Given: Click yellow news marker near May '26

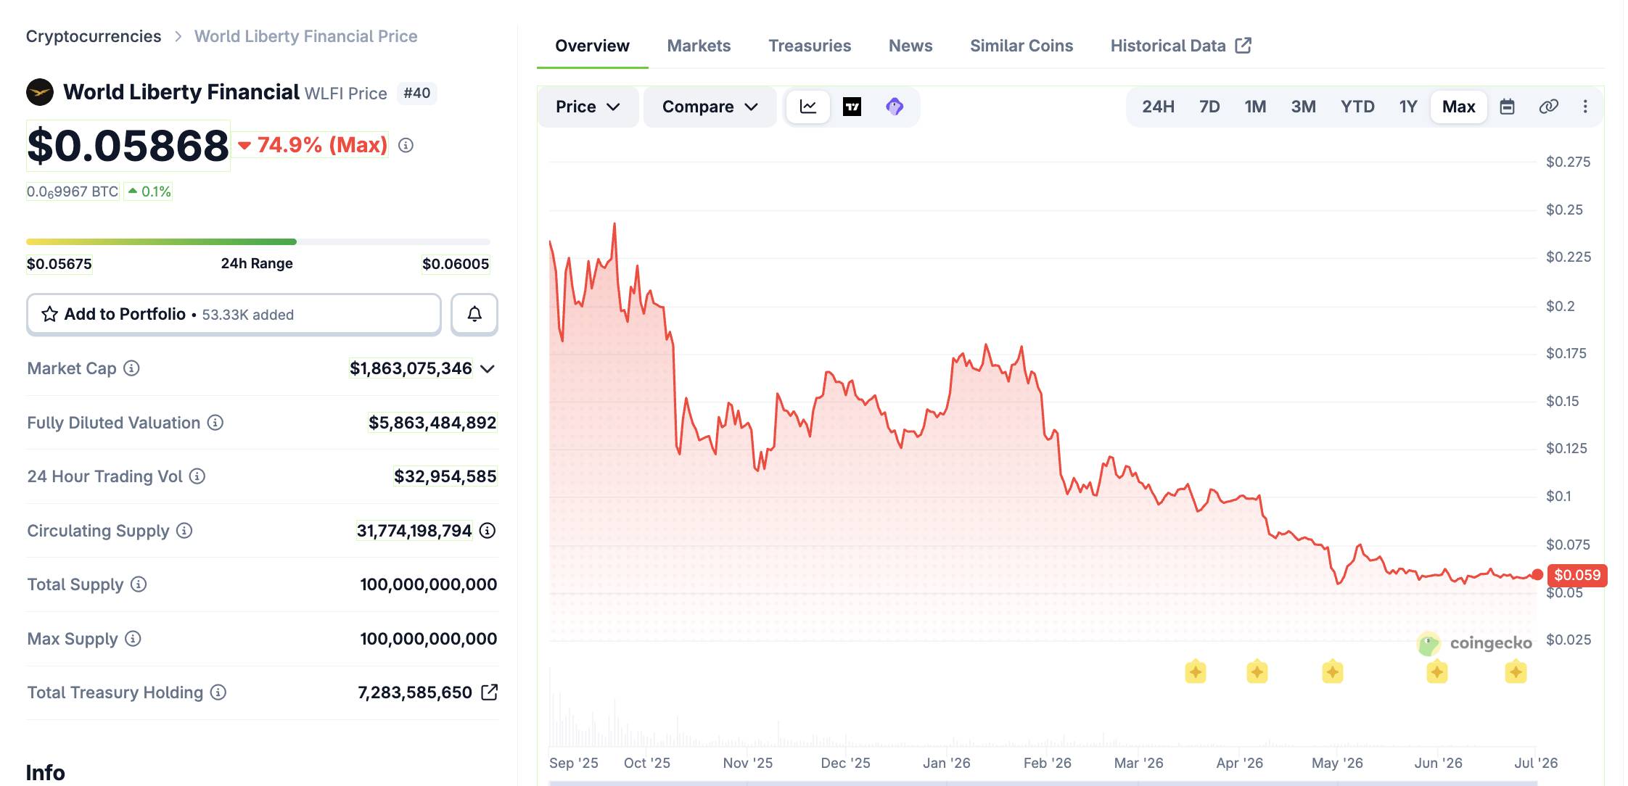Looking at the screenshot, I should (1333, 672).
